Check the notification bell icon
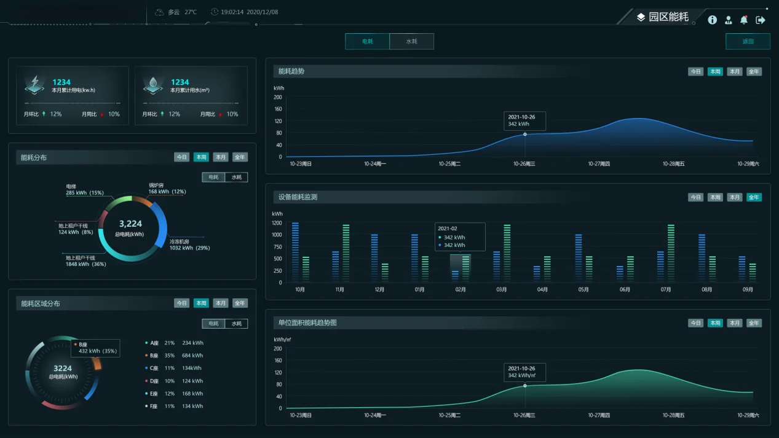The height and width of the screenshot is (438, 779). point(744,20)
